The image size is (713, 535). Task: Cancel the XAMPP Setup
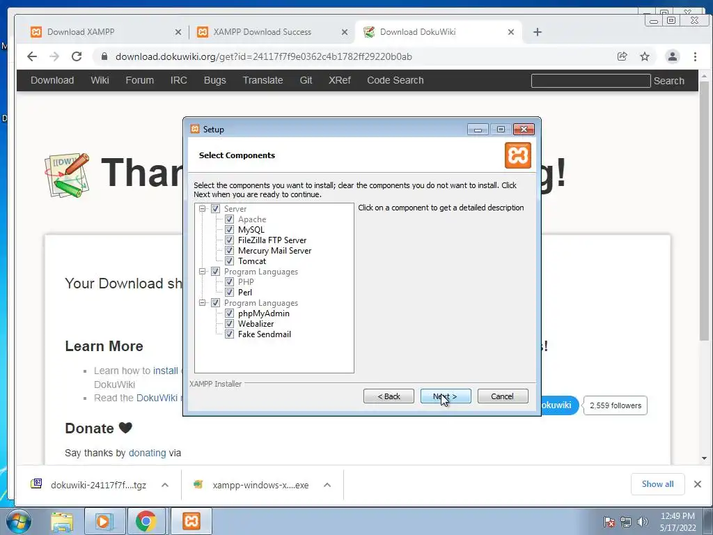(503, 396)
